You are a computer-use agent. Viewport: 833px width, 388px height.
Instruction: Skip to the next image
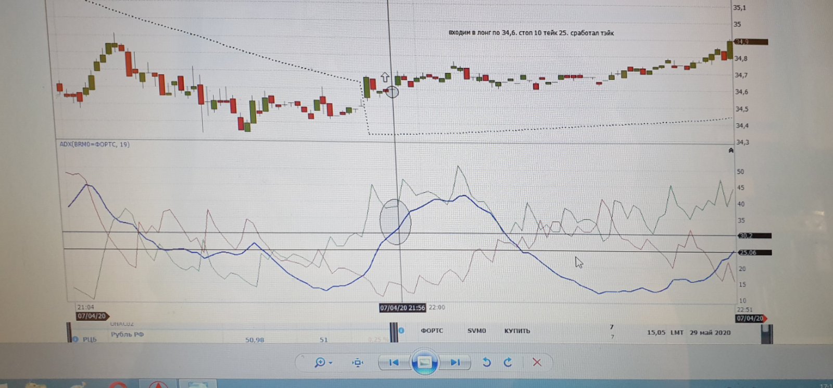tap(455, 362)
